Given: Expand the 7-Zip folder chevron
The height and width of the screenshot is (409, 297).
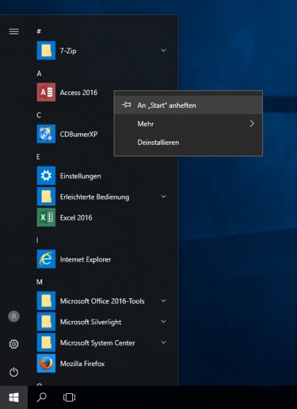Looking at the screenshot, I should pyautogui.click(x=163, y=51).
